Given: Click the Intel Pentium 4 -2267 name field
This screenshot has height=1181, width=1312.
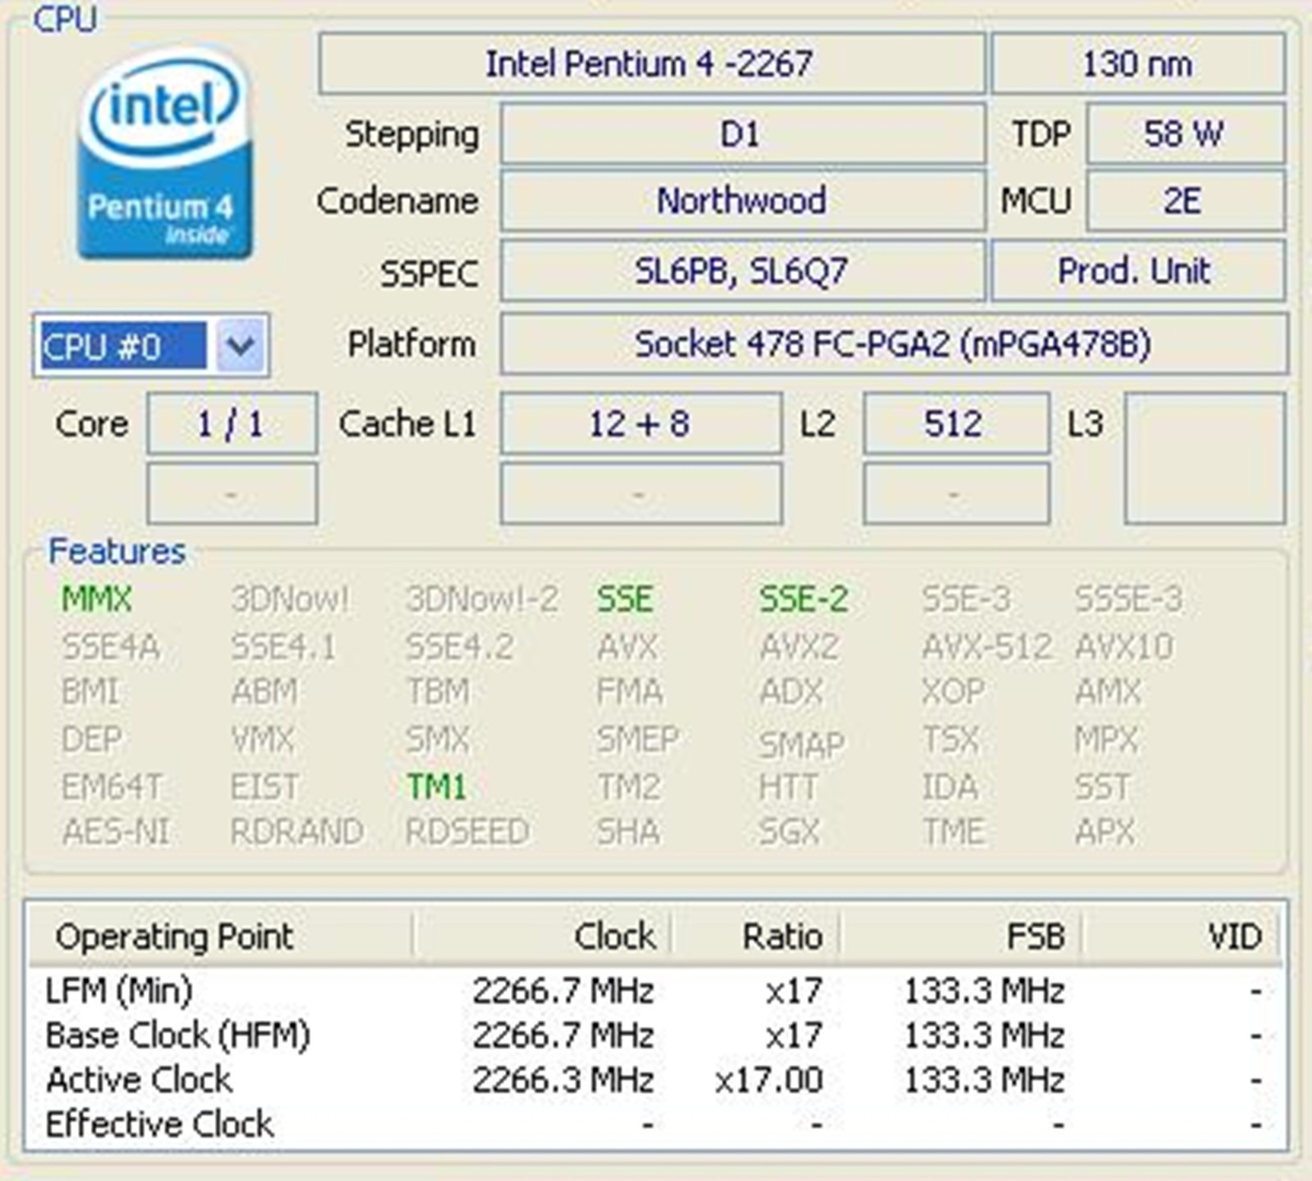Looking at the screenshot, I should 651,63.
